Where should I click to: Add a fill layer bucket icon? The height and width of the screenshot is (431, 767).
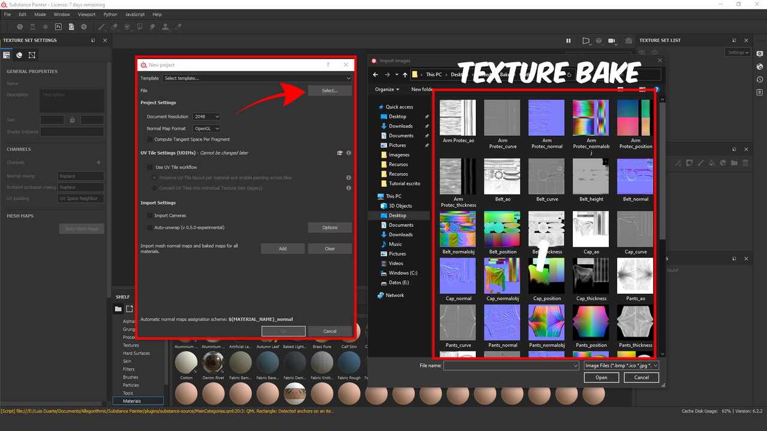[712, 162]
